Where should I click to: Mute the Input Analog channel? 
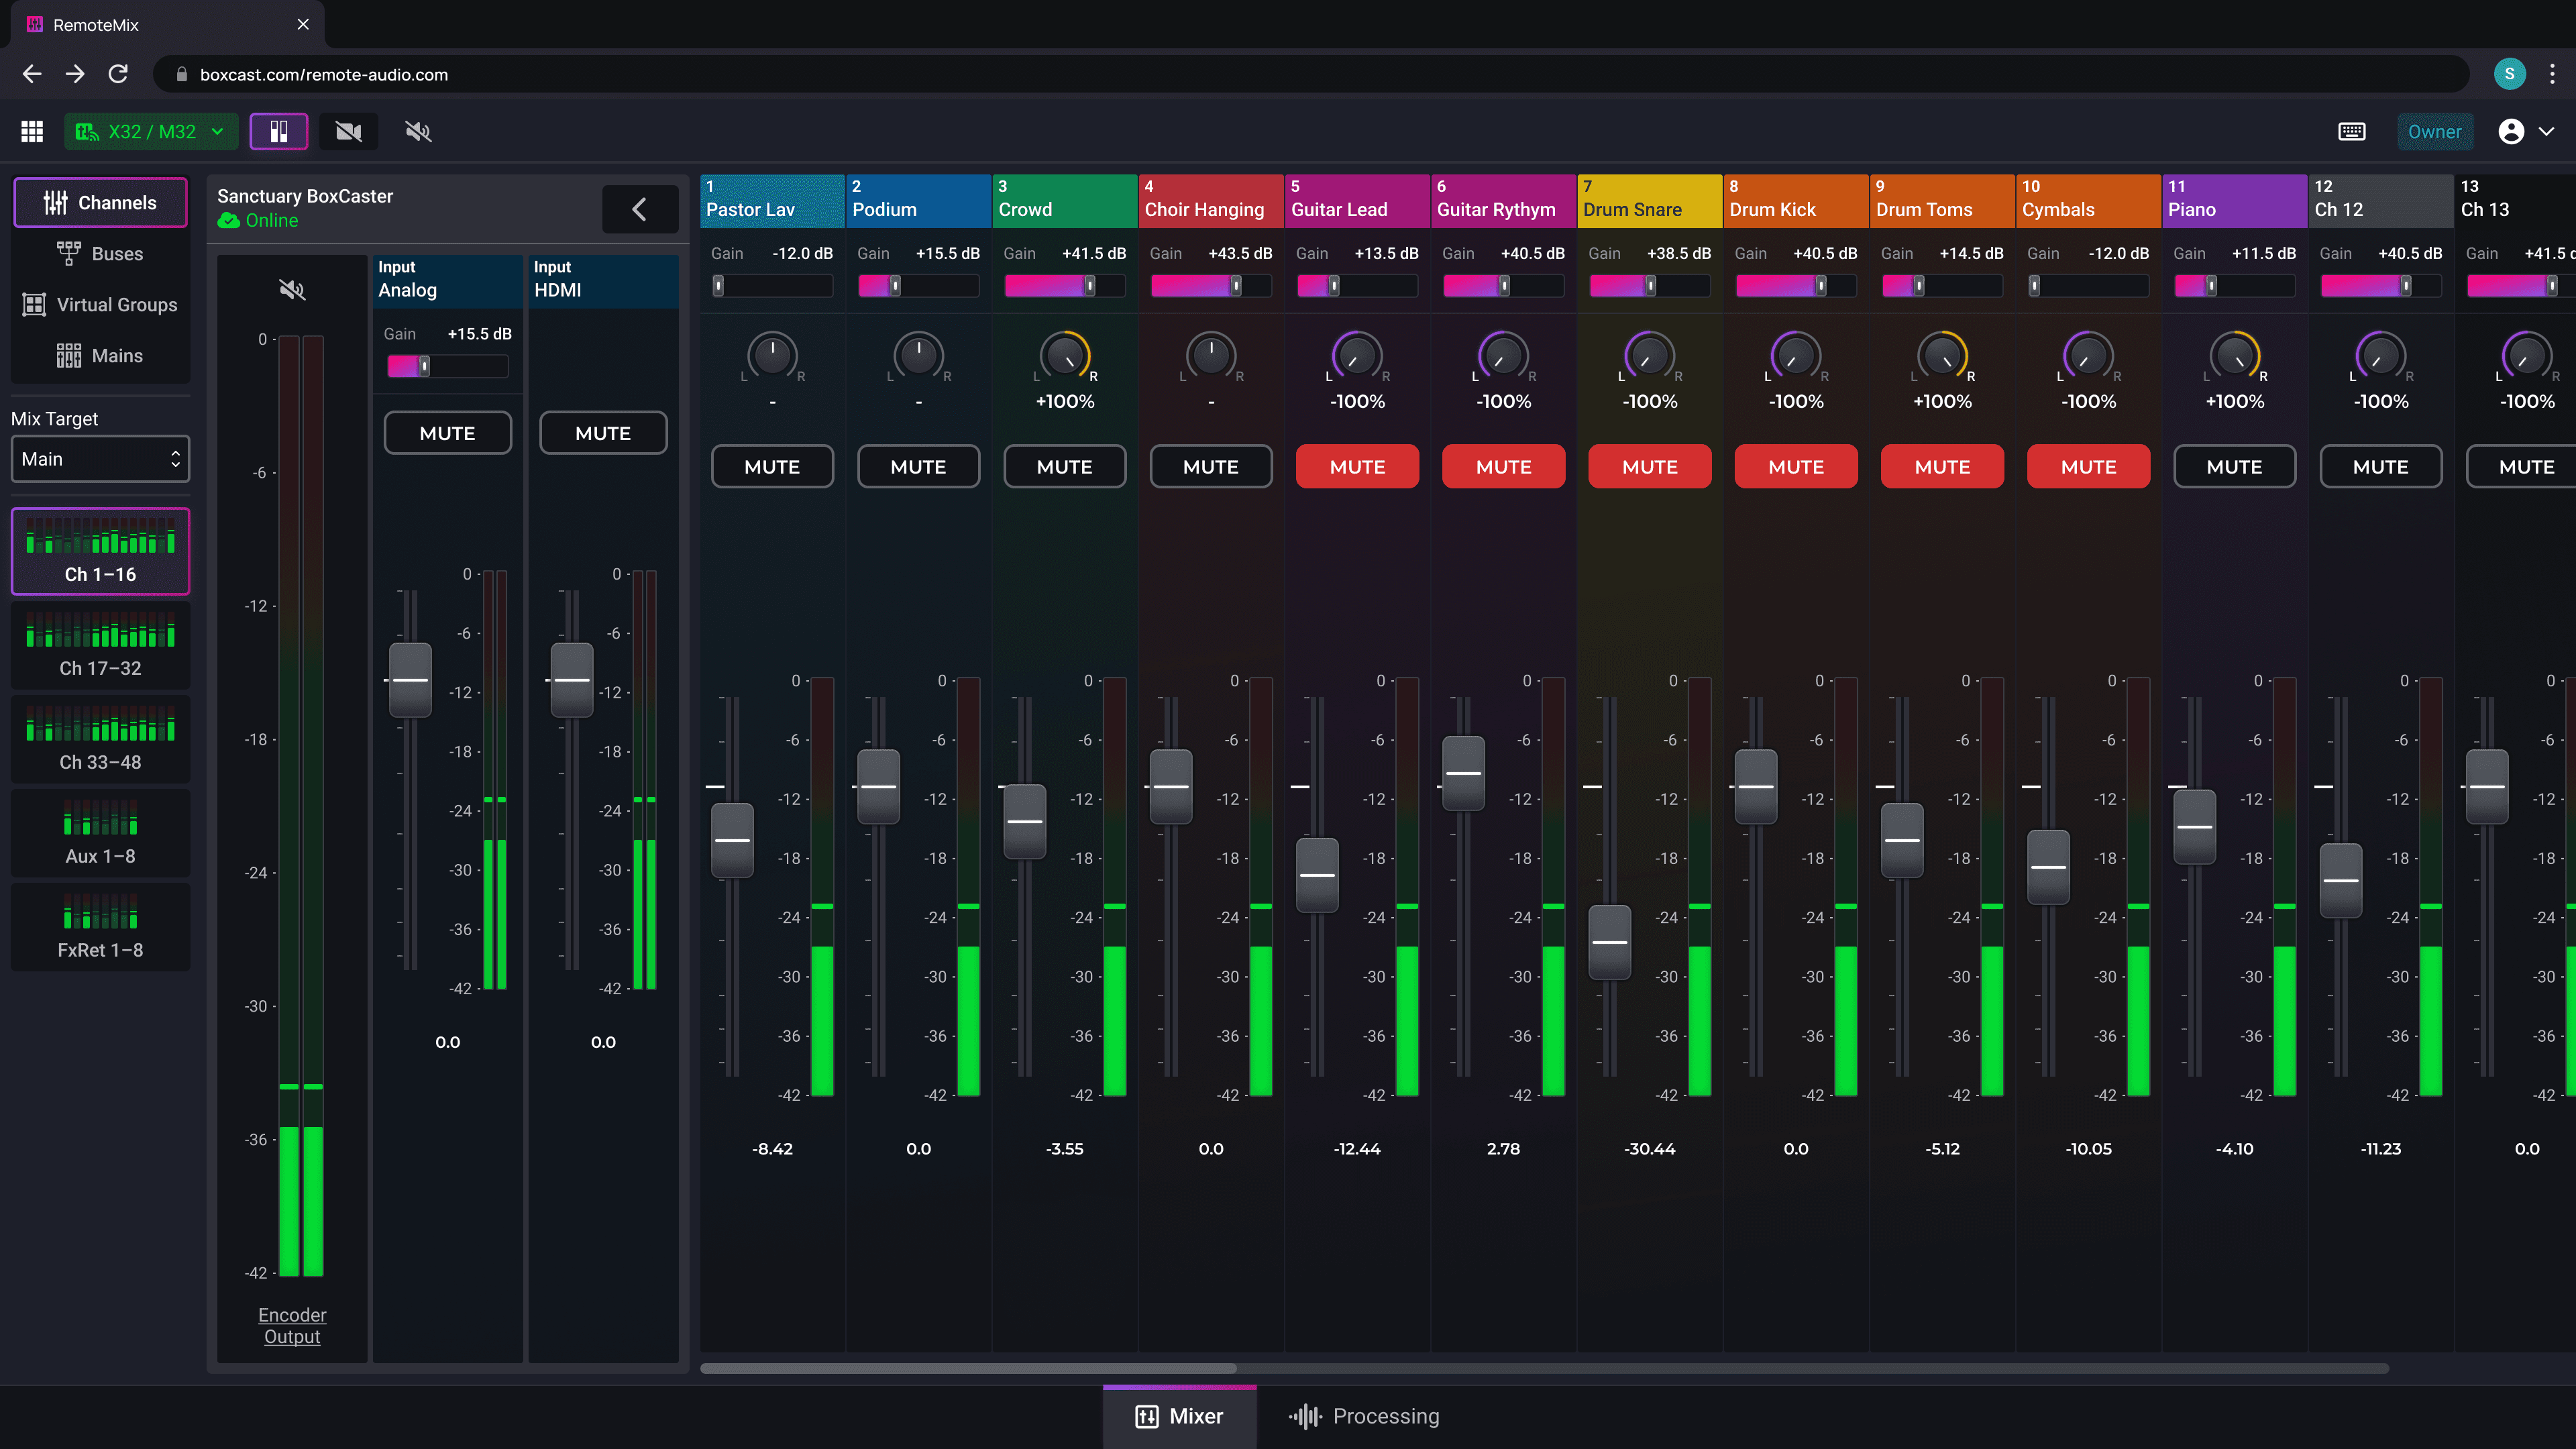point(447,433)
